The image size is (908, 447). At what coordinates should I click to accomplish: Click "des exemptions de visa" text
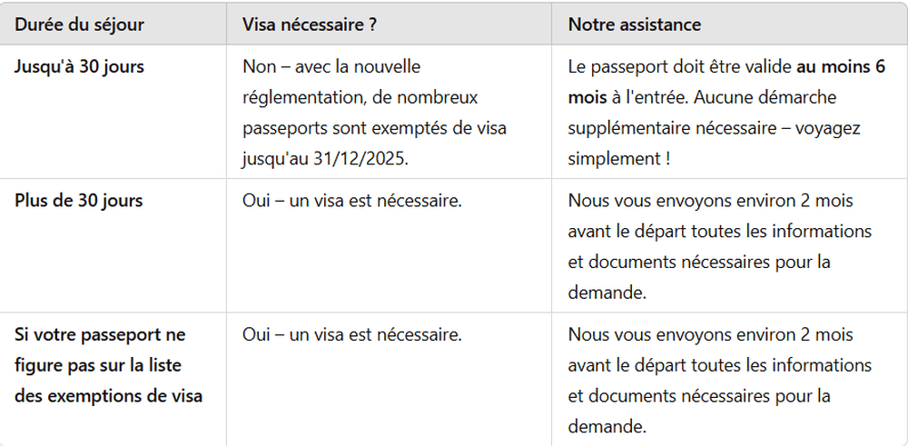[109, 396]
